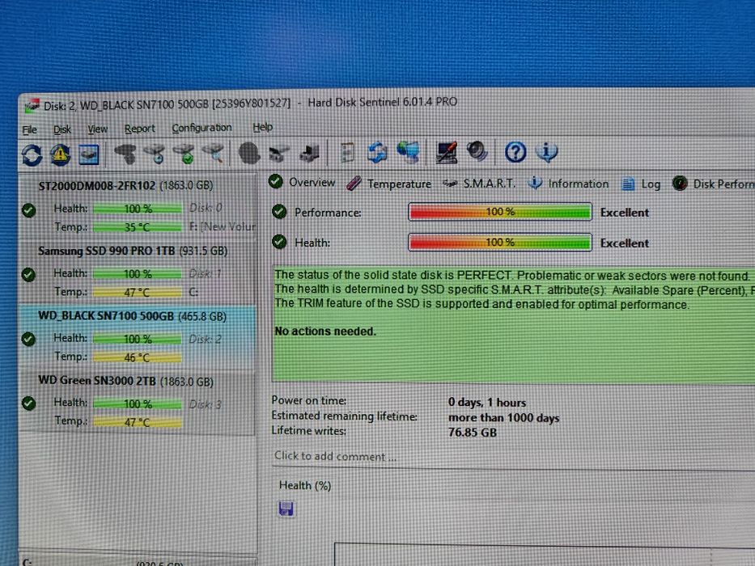Image resolution: width=755 pixels, height=566 pixels.
Task: Click the gray disk tray toolbar icon
Action: pos(279,154)
